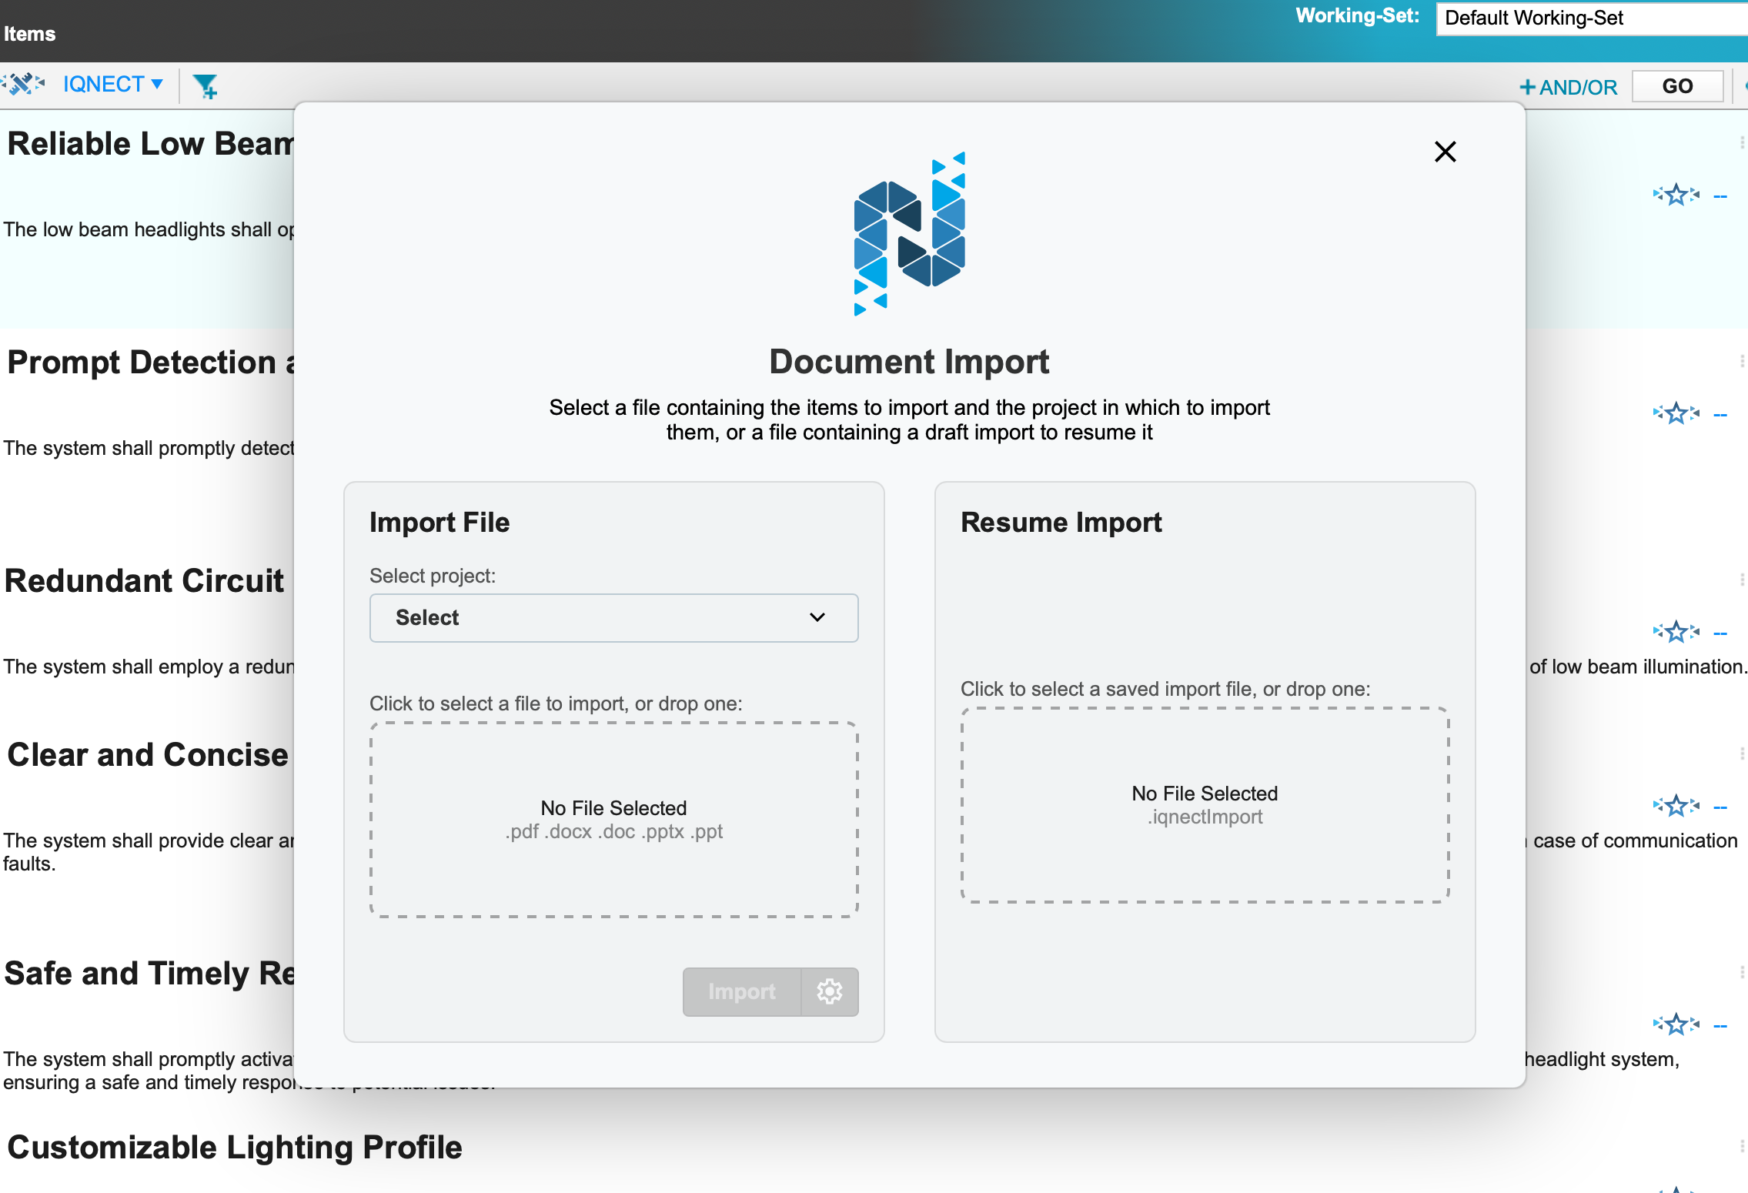Close the Document Import dialog
Screen dimensions: 1748x1193
tap(1445, 152)
